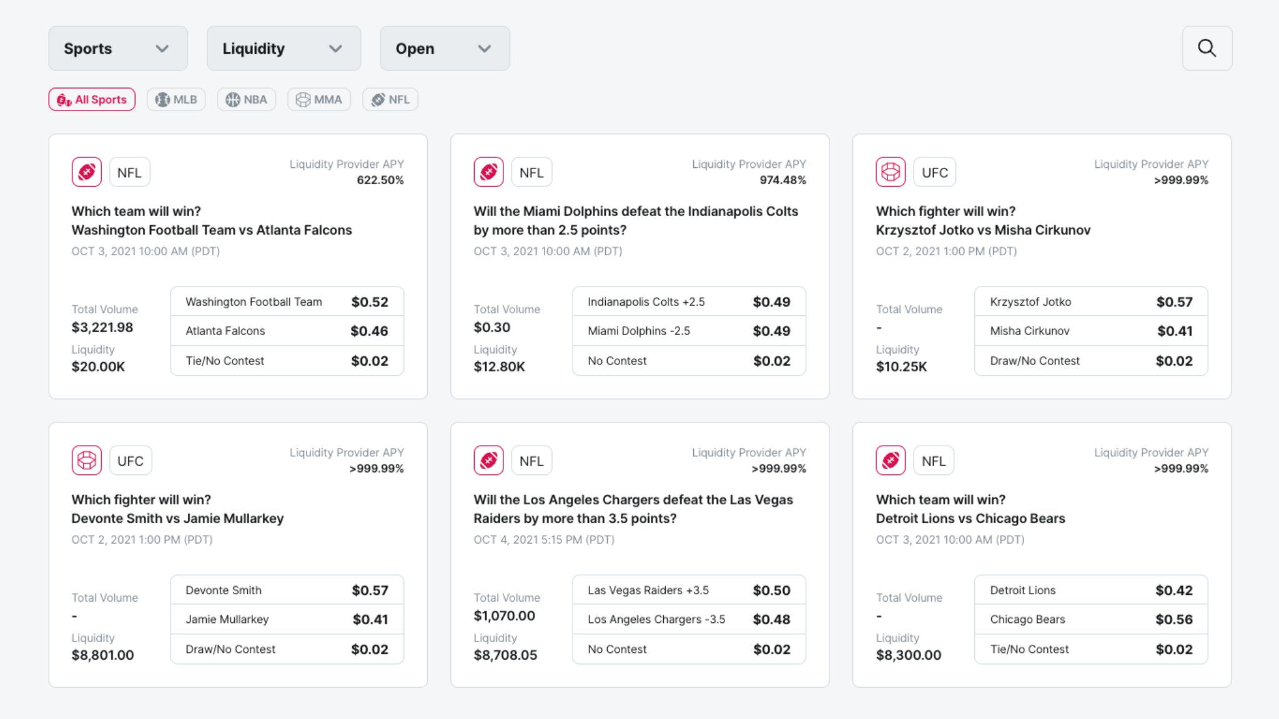This screenshot has height=719, width=1279.
Task: Open Washington Football Team vs Atlanta Falcons market title
Action: (212, 220)
